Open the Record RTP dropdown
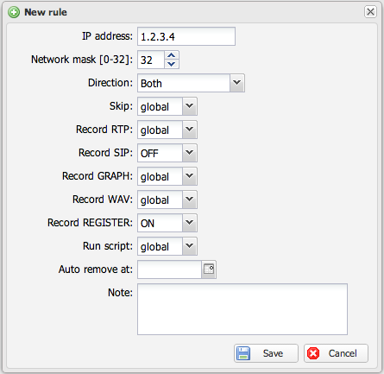 pos(190,130)
